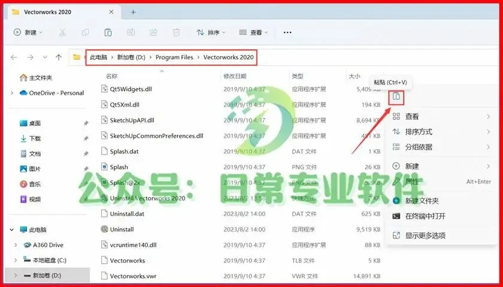Open 新建 New submenu in context menu
The width and height of the screenshot is (503, 287).
pos(441,167)
